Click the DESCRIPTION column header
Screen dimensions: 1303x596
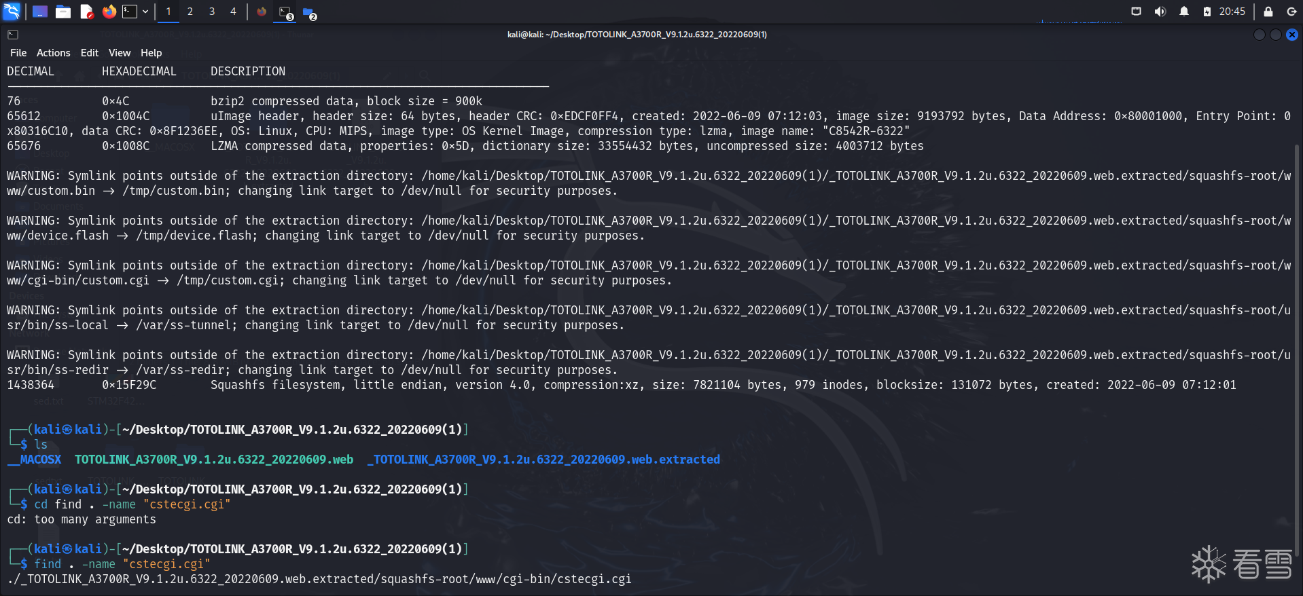point(248,71)
